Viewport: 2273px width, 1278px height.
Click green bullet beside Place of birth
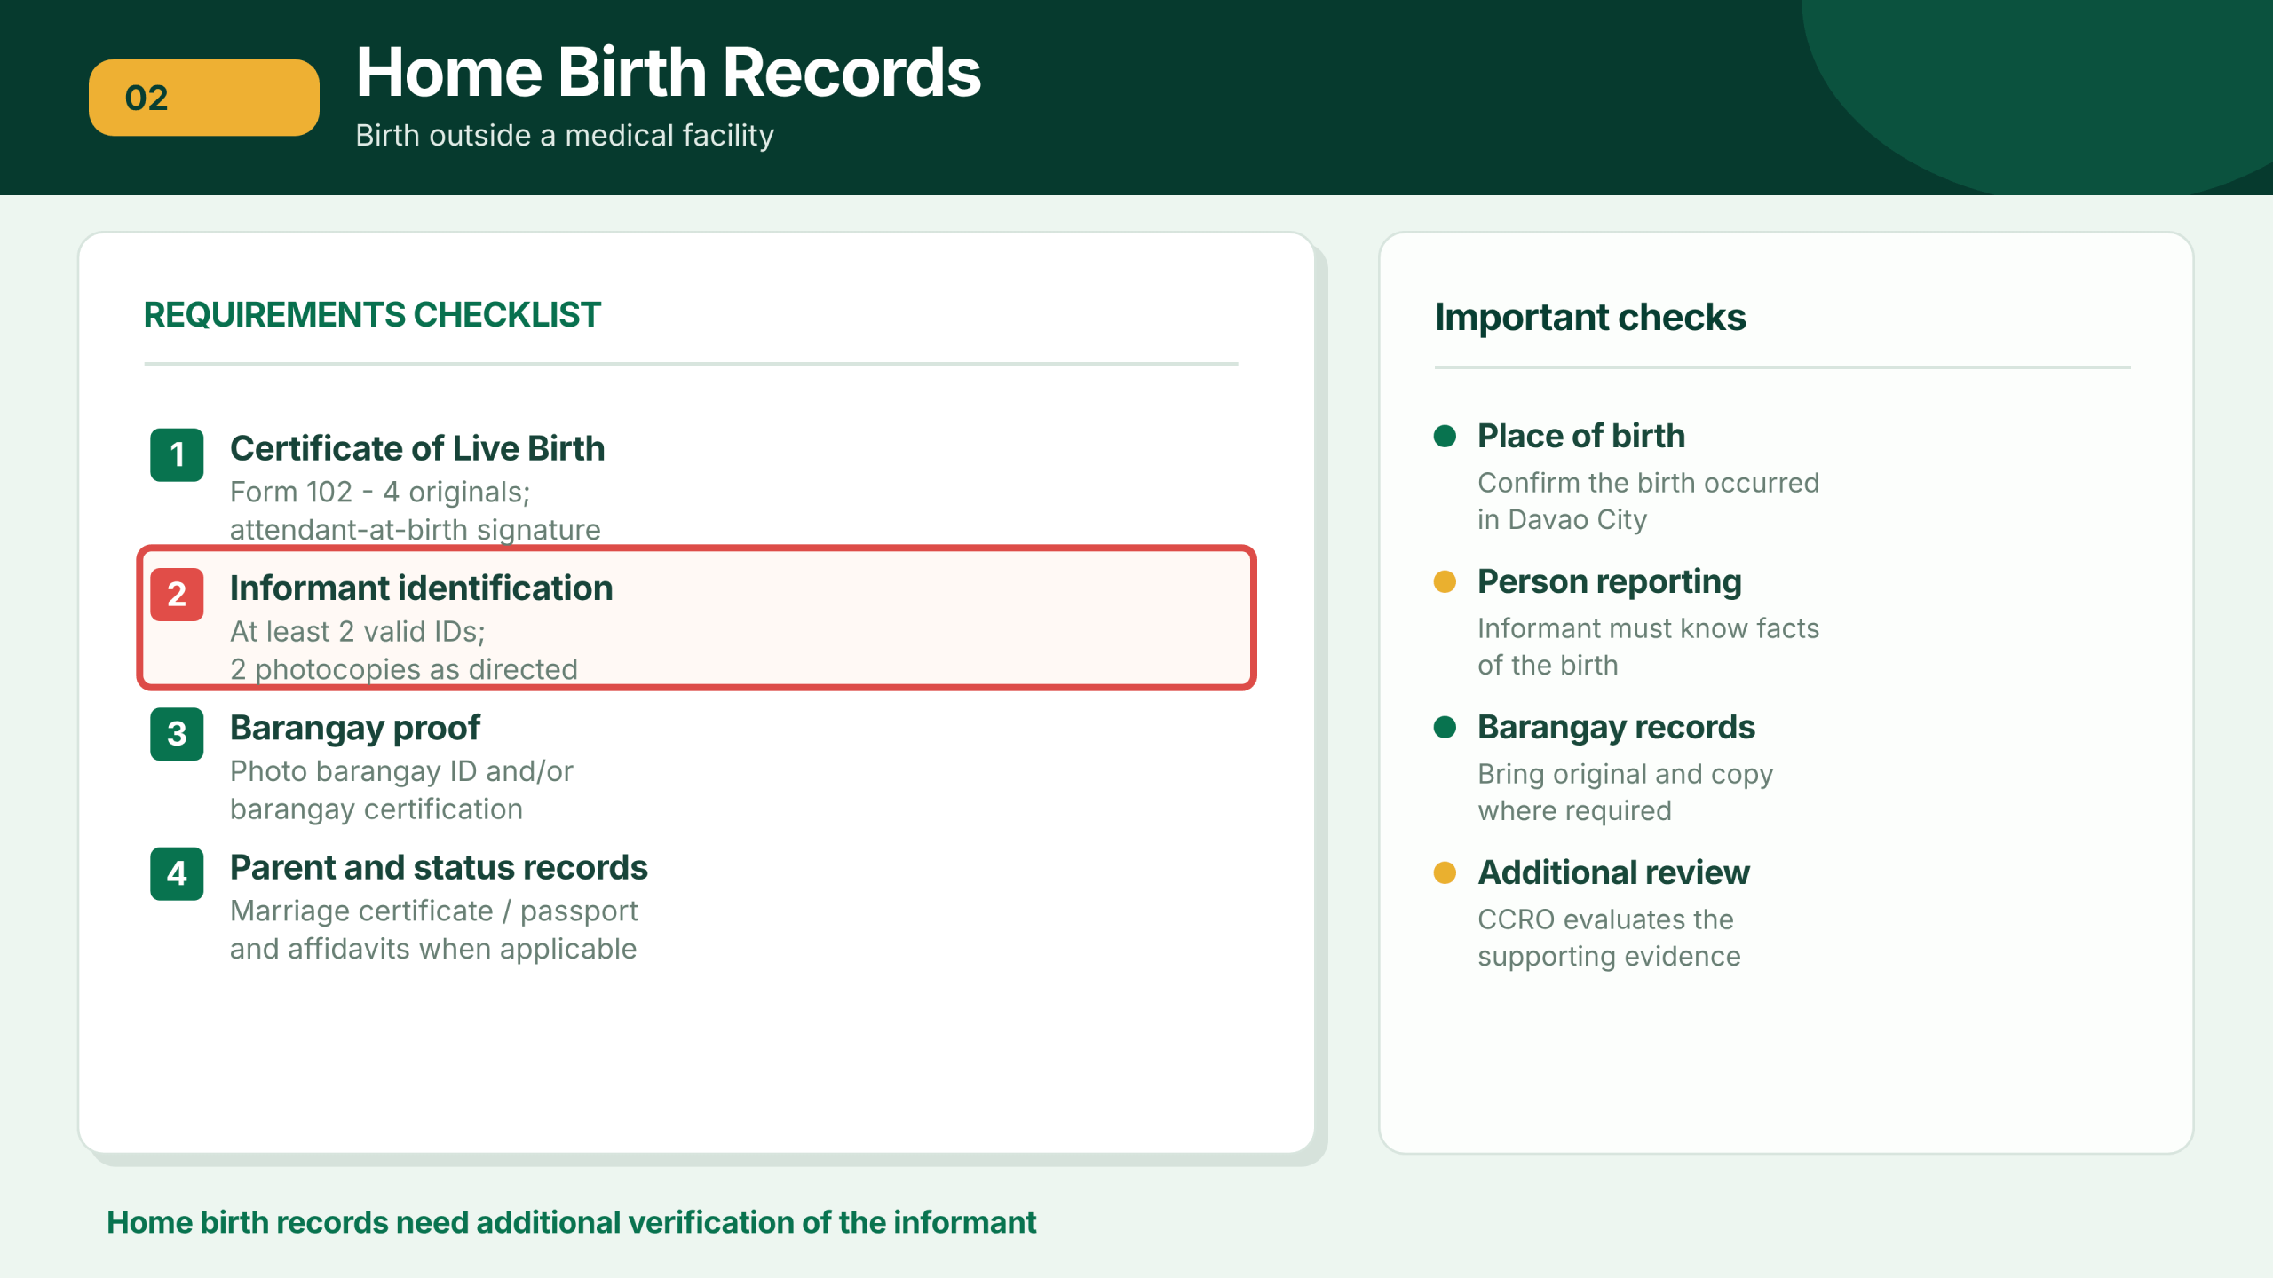point(1445,436)
